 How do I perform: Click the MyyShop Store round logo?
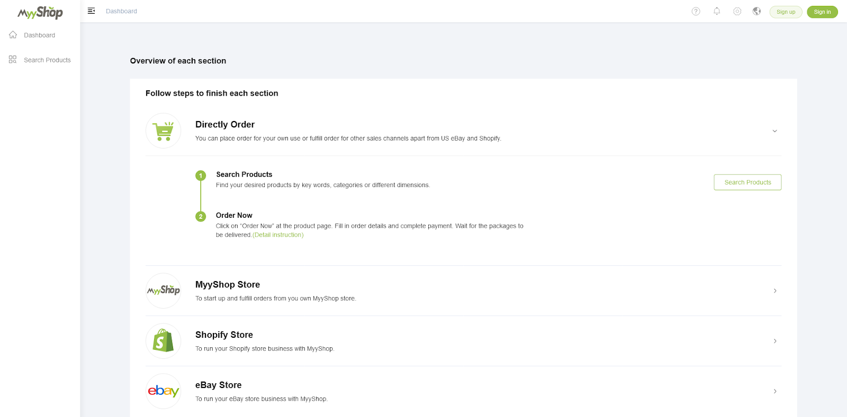(163, 291)
